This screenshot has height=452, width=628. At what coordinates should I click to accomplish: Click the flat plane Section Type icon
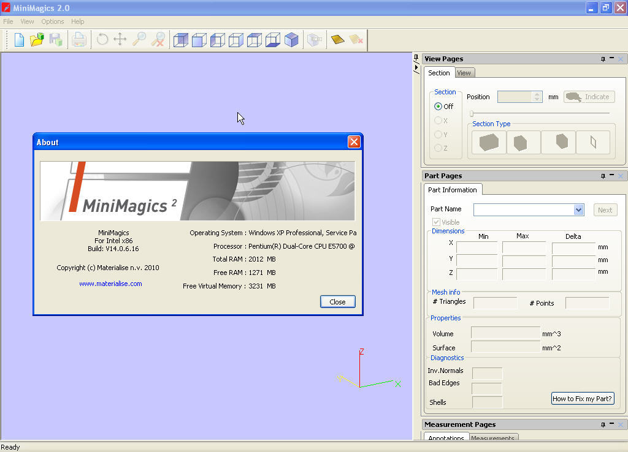(593, 142)
